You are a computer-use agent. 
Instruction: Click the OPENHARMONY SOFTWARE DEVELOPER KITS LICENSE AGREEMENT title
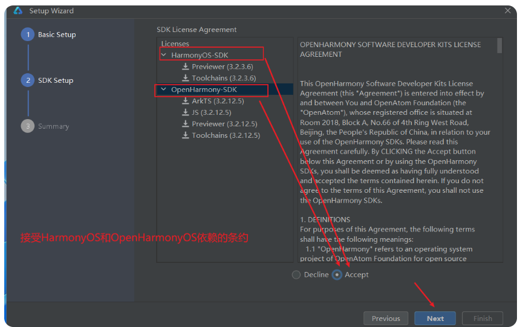pyautogui.click(x=391, y=50)
